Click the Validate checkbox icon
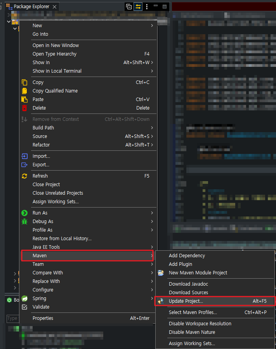The image size is (276, 349). tap(24, 307)
